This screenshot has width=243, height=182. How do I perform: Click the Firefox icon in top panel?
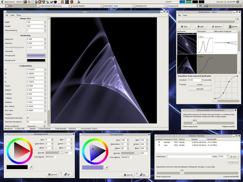[73, 2]
